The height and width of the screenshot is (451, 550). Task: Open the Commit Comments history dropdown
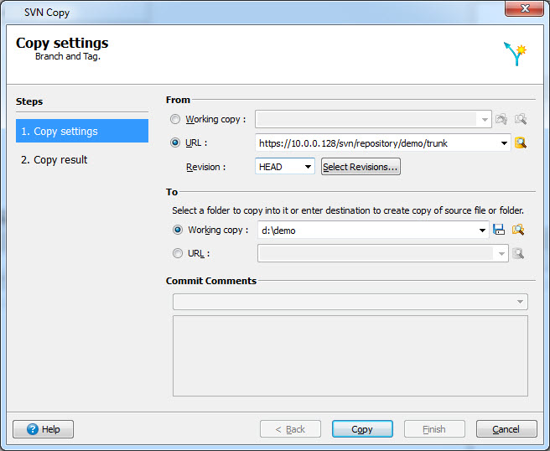pyautogui.click(x=521, y=302)
